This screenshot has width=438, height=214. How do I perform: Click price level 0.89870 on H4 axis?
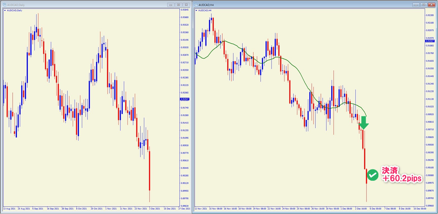point(430,190)
